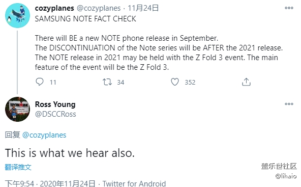Image resolution: width=301 pixels, height=187 pixels.
Task: Open the @DSCCRoss handle
Action: [x=55, y=114]
